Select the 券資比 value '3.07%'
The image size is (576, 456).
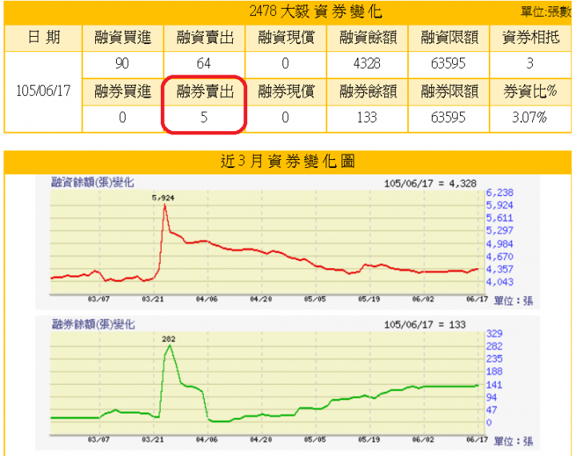pyautogui.click(x=530, y=118)
